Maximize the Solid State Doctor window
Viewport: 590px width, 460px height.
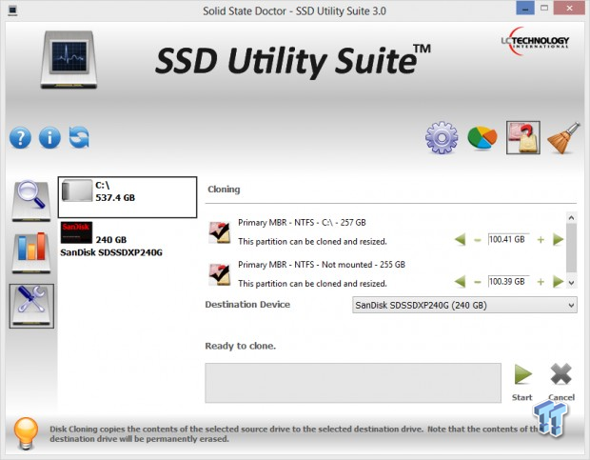[x=544, y=8]
